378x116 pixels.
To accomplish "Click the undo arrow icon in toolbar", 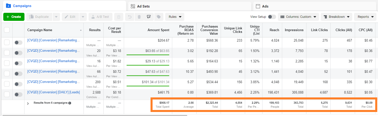I will pyautogui.click(x=129, y=17).
